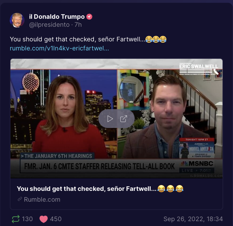Click the Model America promo in the video

pyautogui.click(x=197, y=148)
